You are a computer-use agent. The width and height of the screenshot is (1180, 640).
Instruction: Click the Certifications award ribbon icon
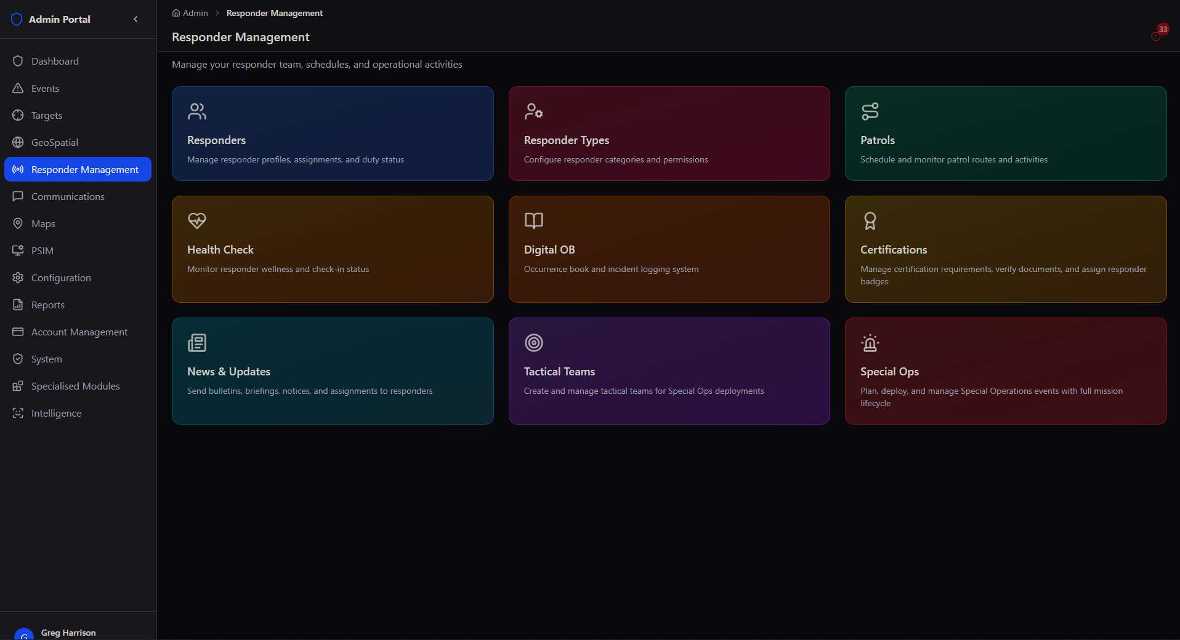point(870,221)
